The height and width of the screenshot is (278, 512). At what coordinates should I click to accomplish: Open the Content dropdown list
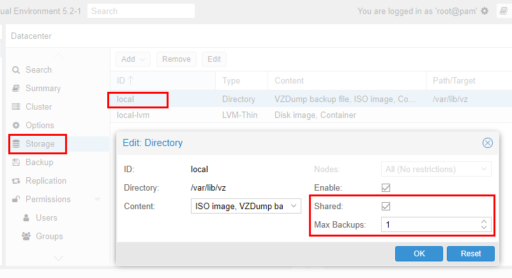(294, 206)
